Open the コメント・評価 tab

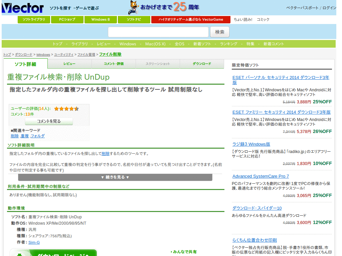(114, 64)
